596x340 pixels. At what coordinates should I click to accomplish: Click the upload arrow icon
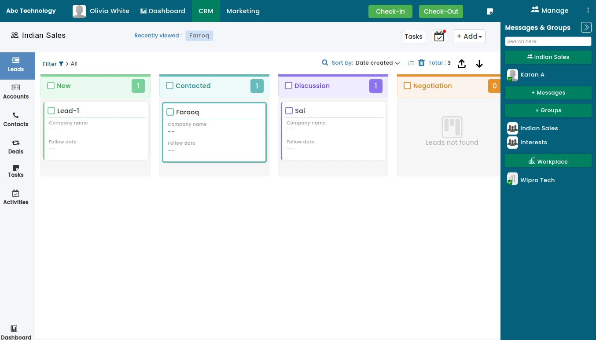(x=462, y=64)
